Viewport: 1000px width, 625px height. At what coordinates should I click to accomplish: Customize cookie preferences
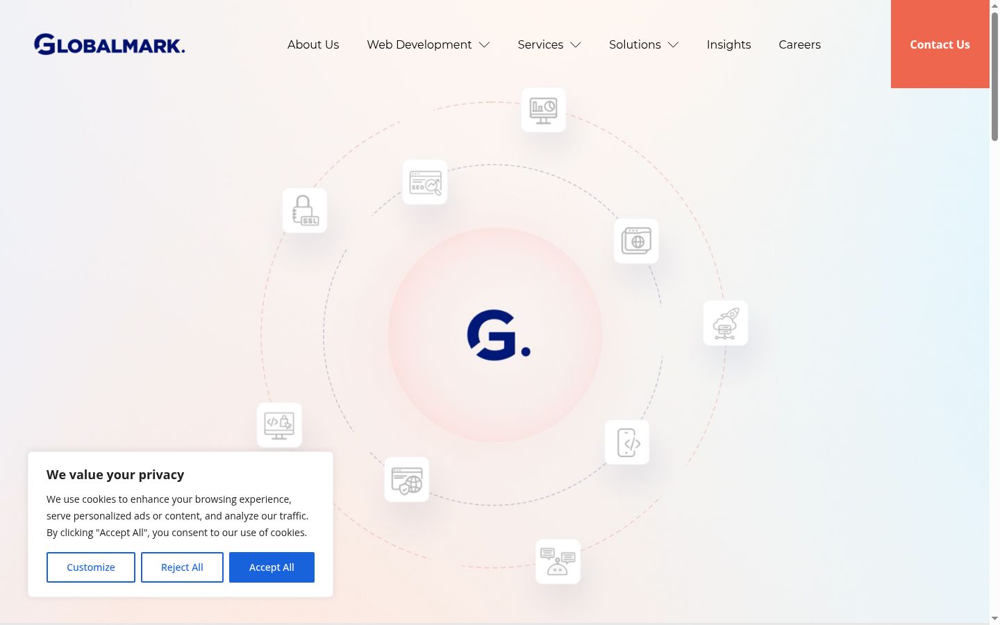tap(91, 567)
